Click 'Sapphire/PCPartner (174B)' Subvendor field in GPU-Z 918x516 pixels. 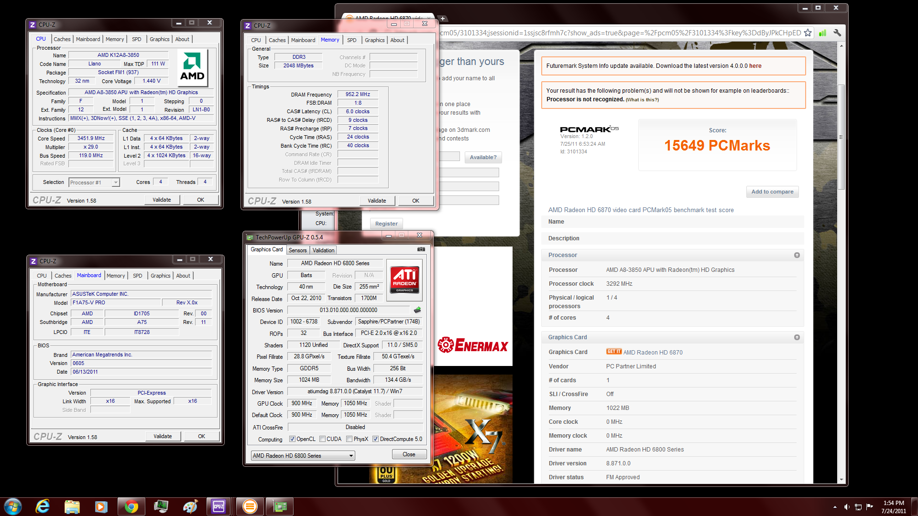pos(389,322)
